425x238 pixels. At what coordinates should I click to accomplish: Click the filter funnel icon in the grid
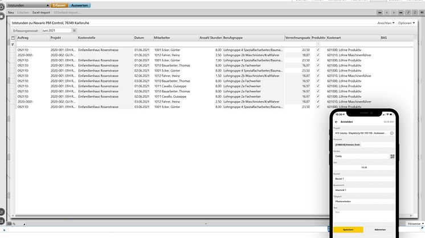tap(13, 44)
